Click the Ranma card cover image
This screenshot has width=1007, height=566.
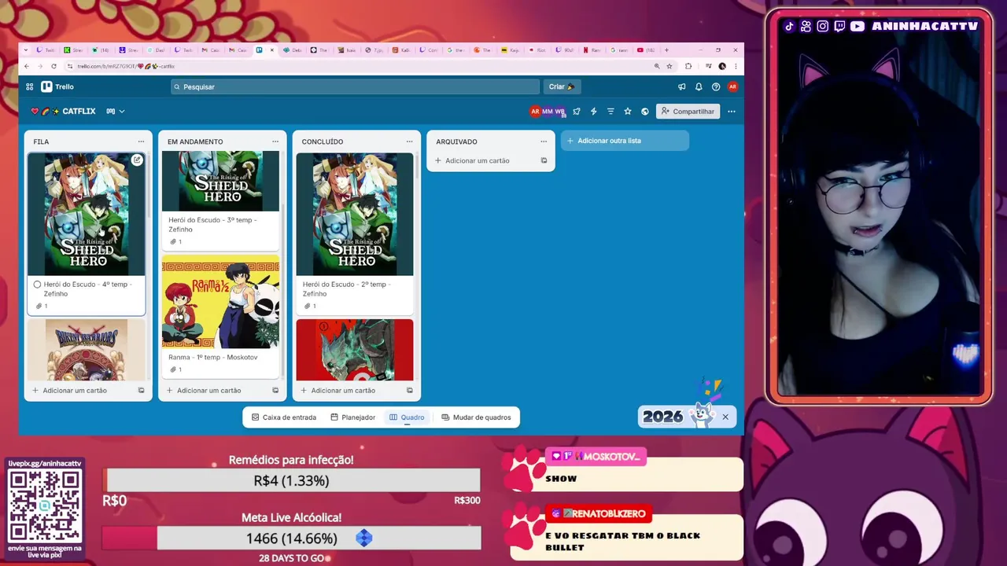(220, 301)
